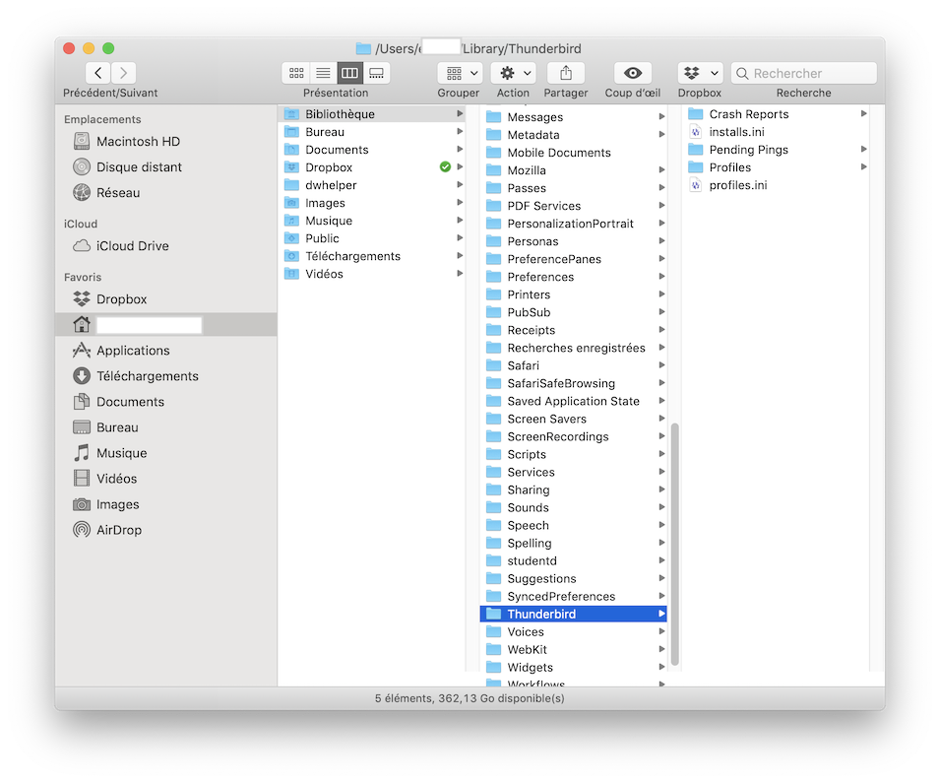Select the Pending Pings folder
Viewport: 940px width, 783px height.
point(777,150)
